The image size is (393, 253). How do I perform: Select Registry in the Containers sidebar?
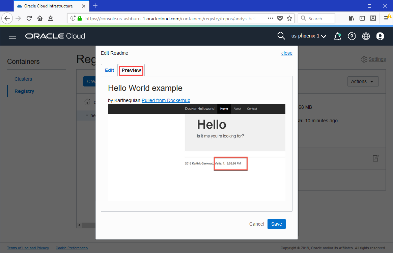pos(24,91)
